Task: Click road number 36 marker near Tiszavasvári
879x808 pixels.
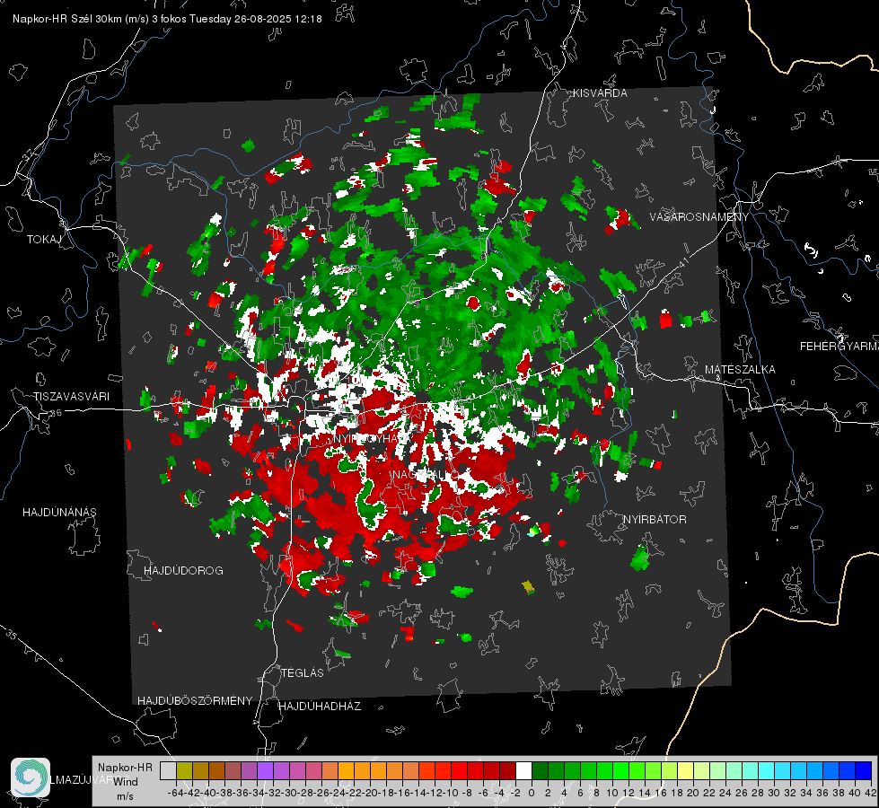Action: click(x=56, y=413)
